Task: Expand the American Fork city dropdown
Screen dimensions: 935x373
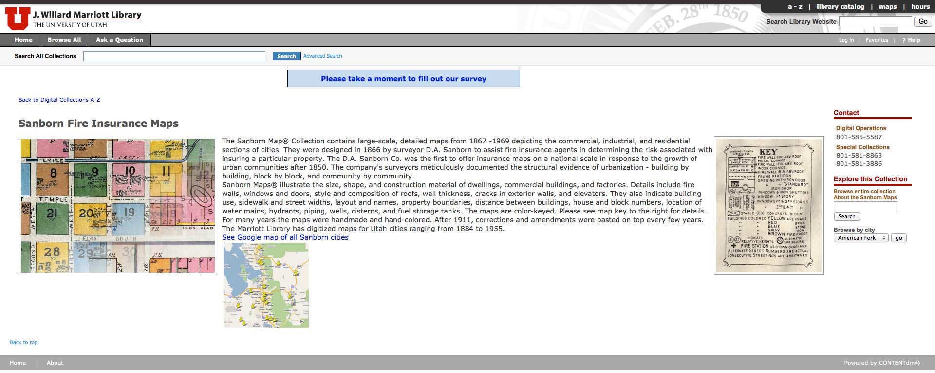Action: tap(861, 238)
